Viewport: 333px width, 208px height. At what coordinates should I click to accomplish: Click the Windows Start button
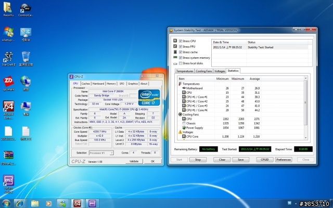(6, 203)
